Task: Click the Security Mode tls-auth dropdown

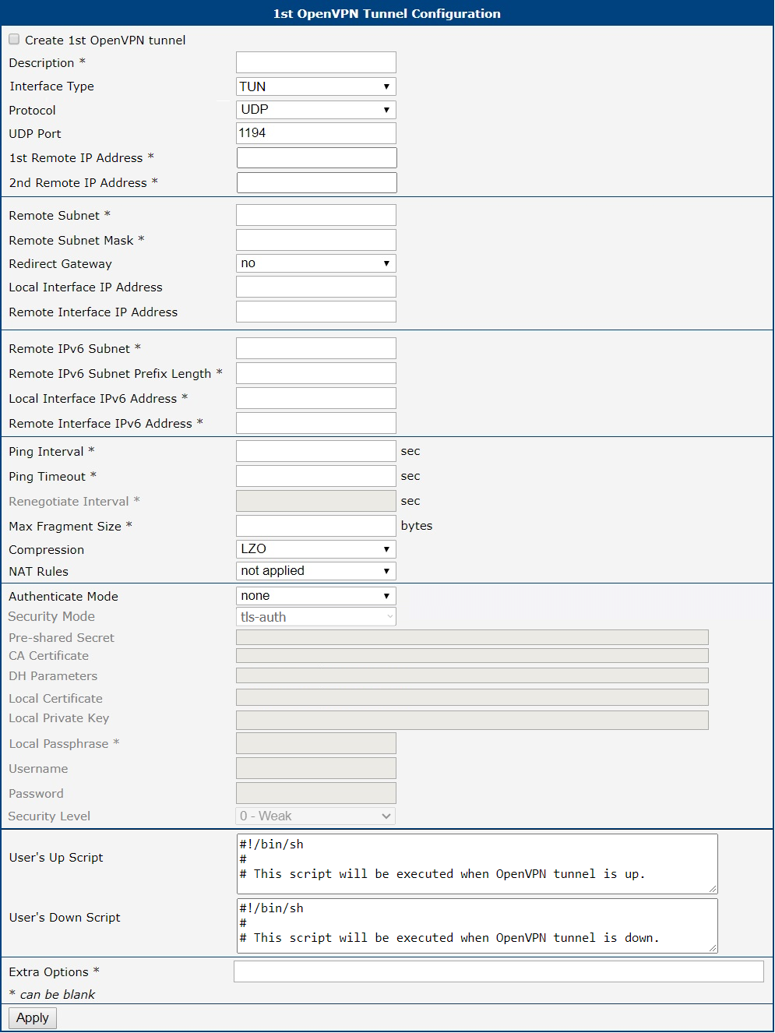Action: coord(316,617)
